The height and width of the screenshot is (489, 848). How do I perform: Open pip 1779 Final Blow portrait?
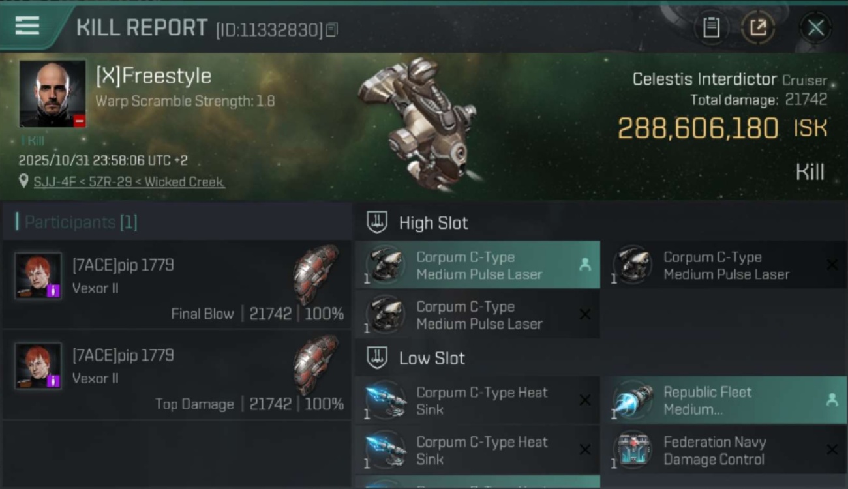coord(38,276)
